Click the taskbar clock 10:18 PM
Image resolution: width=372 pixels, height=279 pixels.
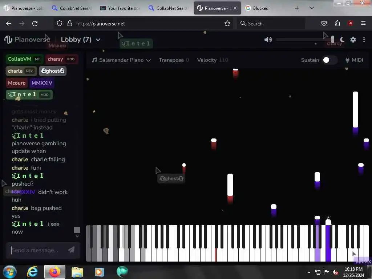pos(353,269)
